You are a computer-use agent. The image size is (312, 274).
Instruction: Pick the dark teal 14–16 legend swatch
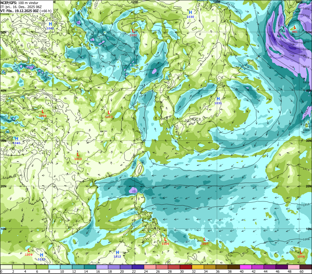tap(90, 267)
